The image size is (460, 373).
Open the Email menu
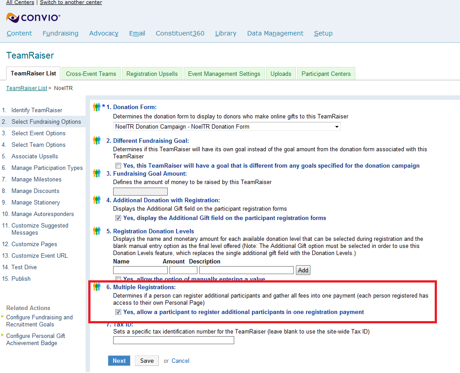(137, 33)
